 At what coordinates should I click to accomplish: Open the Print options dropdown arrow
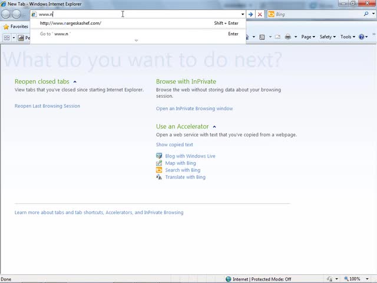pyautogui.click(x=296, y=37)
